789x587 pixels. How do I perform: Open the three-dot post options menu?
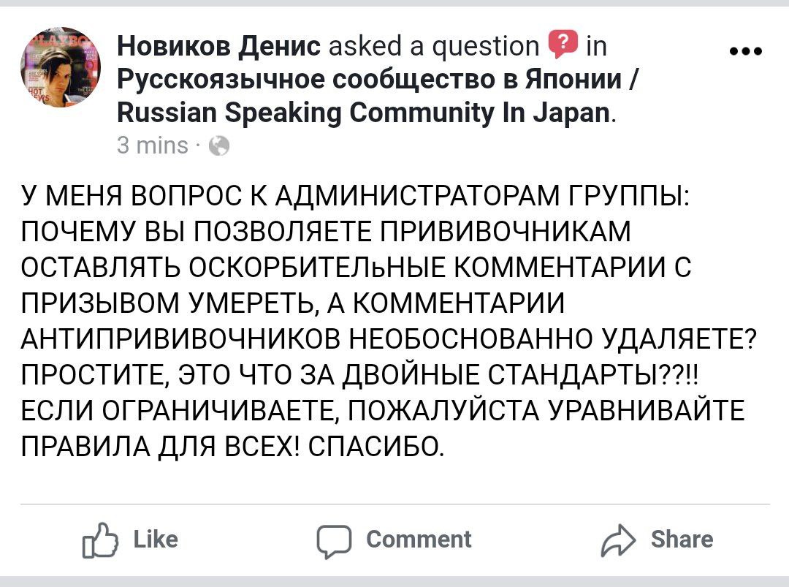click(746, 52)
